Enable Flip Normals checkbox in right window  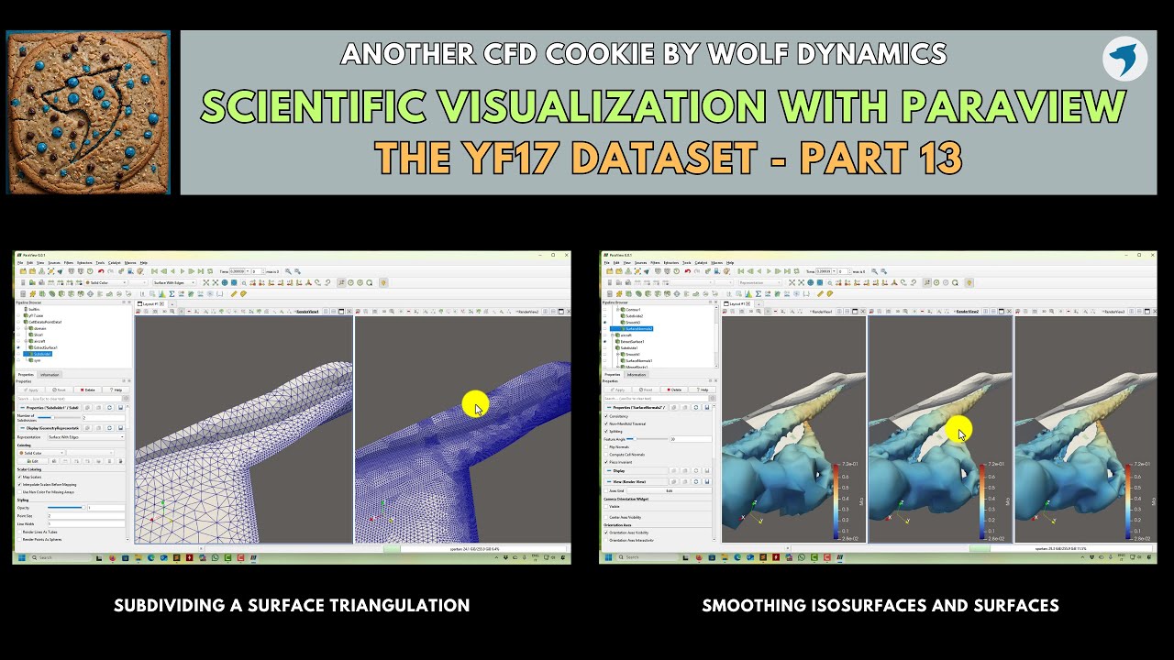click(x=606, y=446)
